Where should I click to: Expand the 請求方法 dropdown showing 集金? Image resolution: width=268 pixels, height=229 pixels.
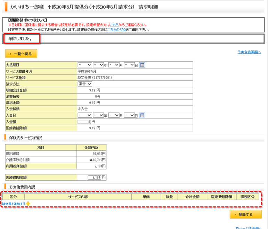click(85, 84)
